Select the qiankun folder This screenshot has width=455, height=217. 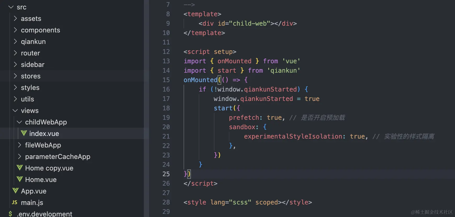pyautogui.click(x=33, y=42)
